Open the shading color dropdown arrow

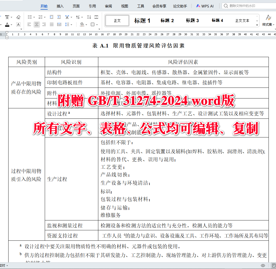86,25
